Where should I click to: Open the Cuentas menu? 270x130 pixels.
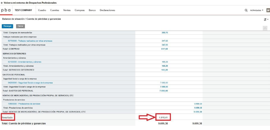coord(55,10)
